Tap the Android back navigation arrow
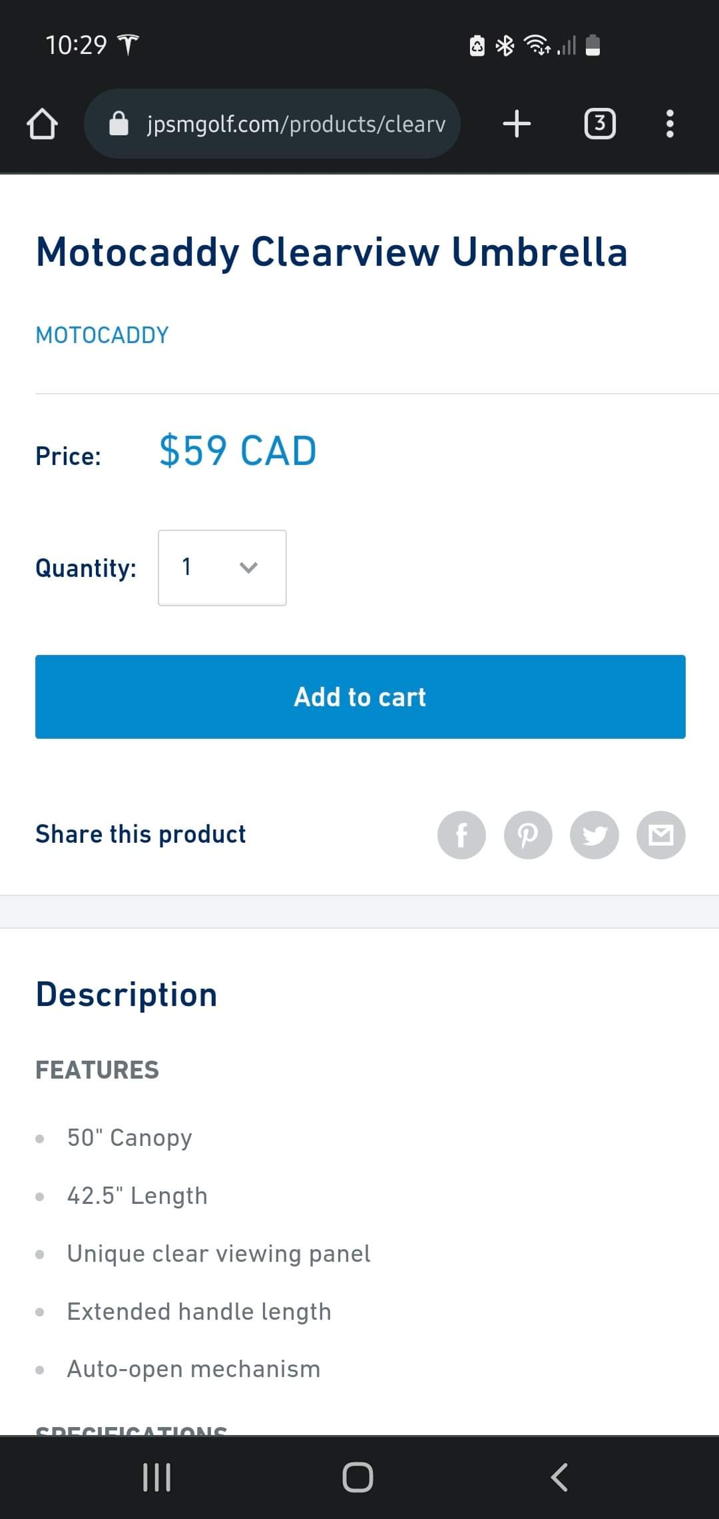Viewport: 719px width, 1519px height. click(x=559, y=1477)
